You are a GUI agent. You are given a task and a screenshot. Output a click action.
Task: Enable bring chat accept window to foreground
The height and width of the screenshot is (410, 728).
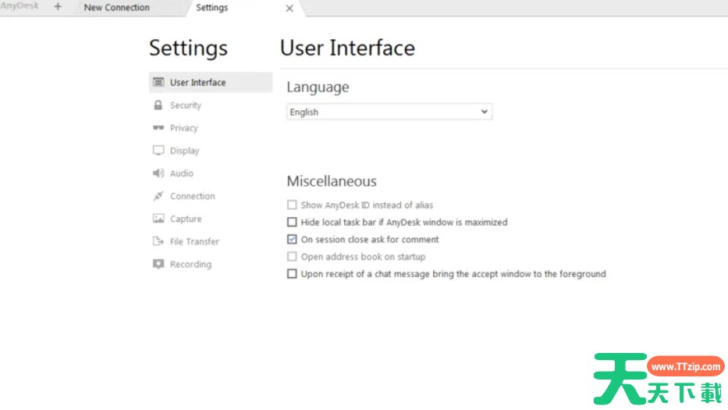292,274
